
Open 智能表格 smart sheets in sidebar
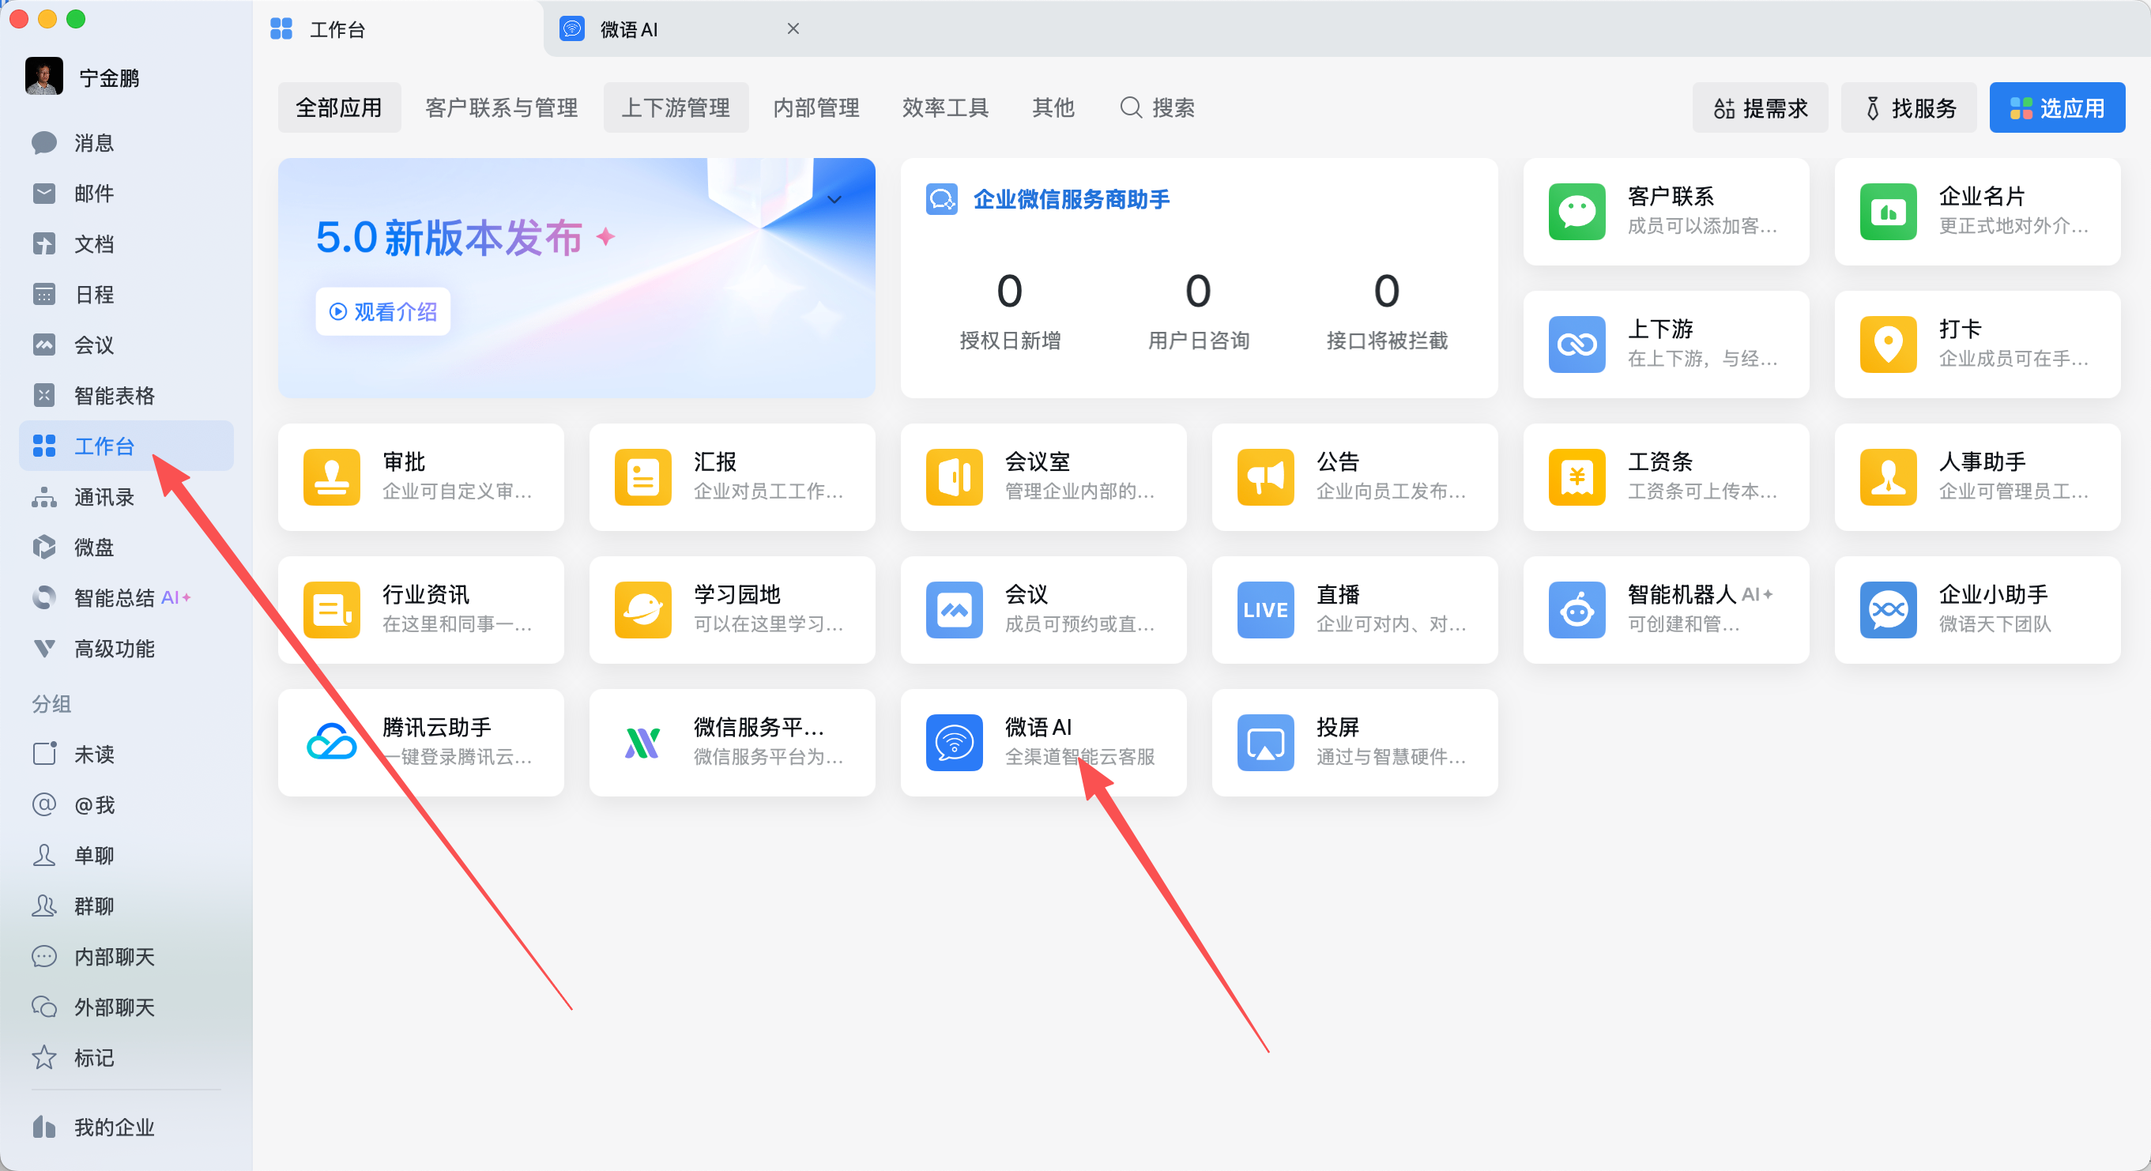coord(126,396)
